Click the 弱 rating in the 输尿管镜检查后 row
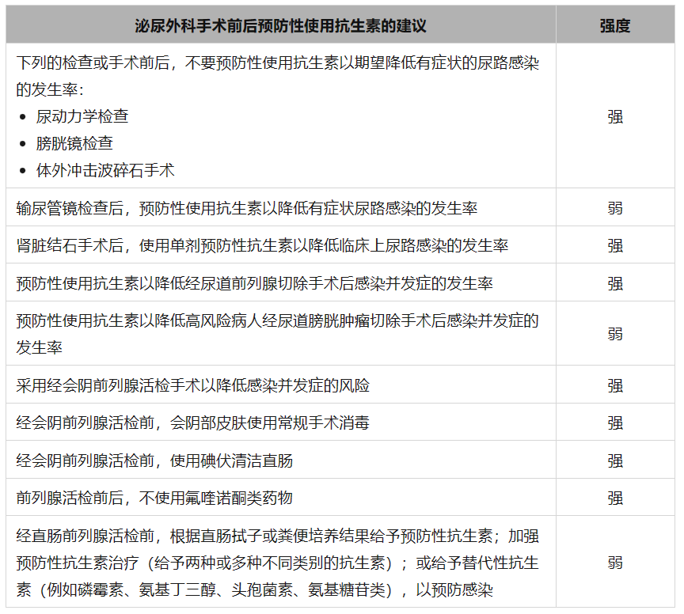Image resolution: width=684 pixels, height=614 pixels. [615, 208]
